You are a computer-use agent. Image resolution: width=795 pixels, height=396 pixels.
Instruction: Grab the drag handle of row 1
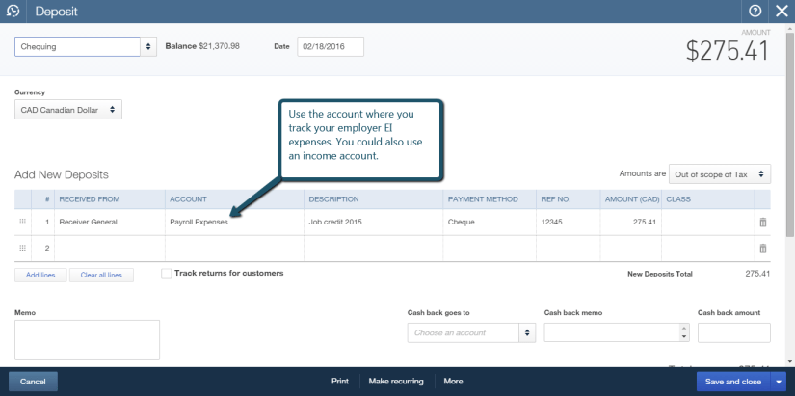[x=23, y=222]
